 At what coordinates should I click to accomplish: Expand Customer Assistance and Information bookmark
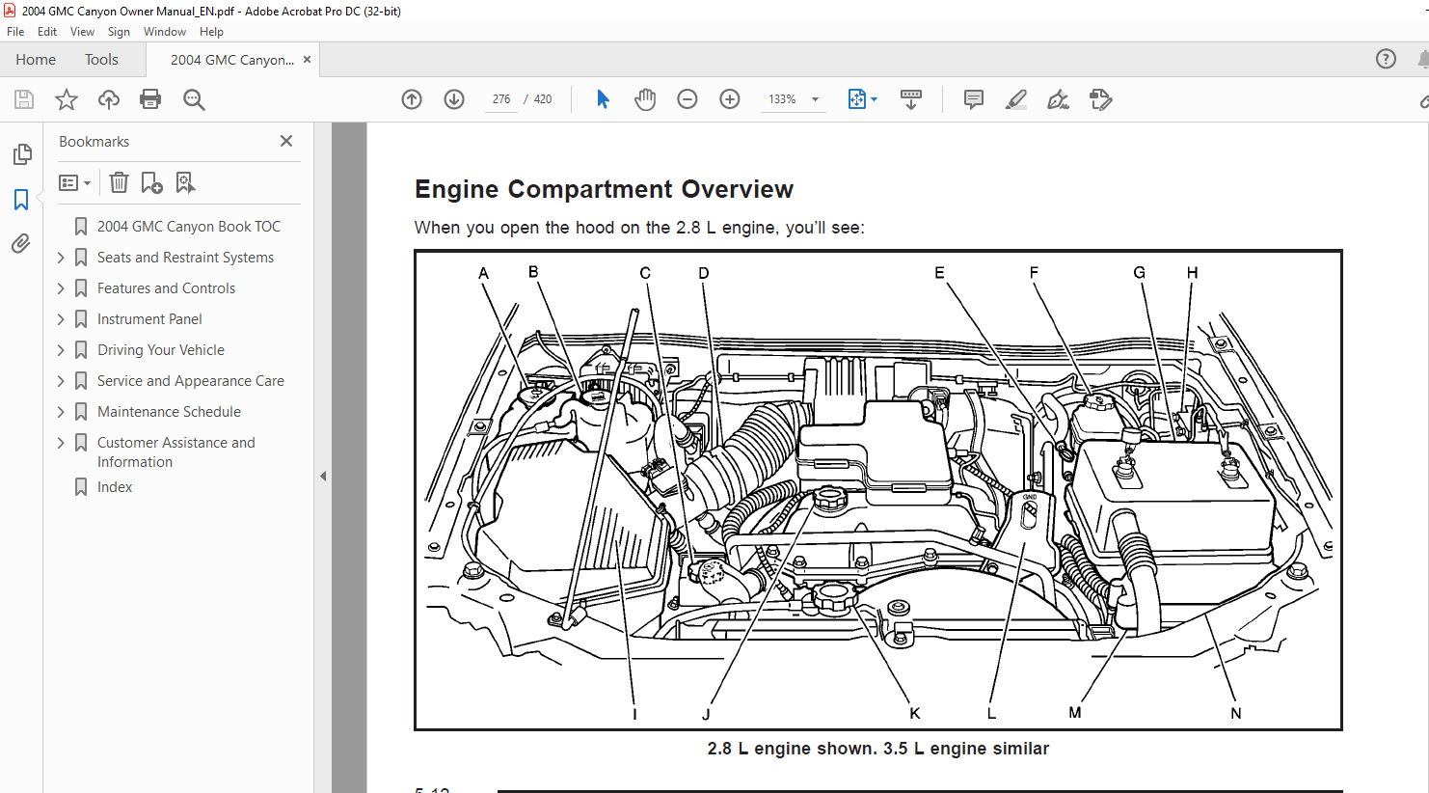coord(61,443)
